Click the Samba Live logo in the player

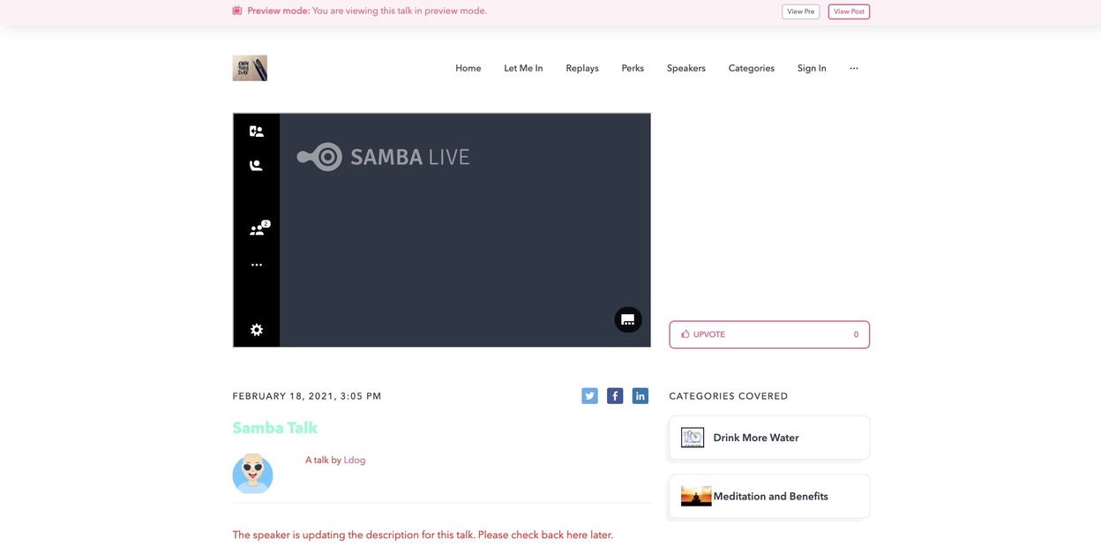(x=383, y=157)
